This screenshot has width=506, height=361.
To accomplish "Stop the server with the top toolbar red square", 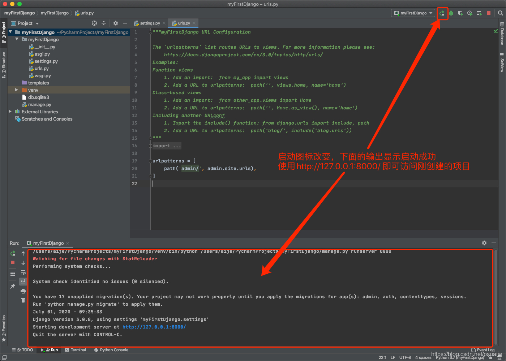I will click(489, 13).
